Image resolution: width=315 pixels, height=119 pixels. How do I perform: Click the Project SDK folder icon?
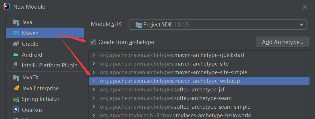[x=139, y=25]
